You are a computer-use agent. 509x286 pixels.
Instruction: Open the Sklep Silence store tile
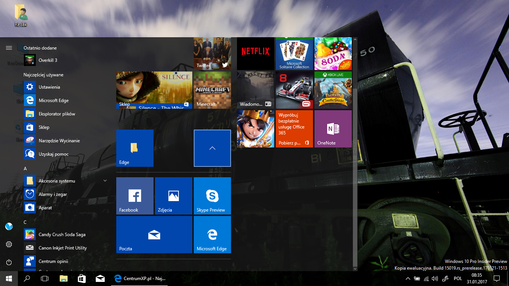point(154,90)
